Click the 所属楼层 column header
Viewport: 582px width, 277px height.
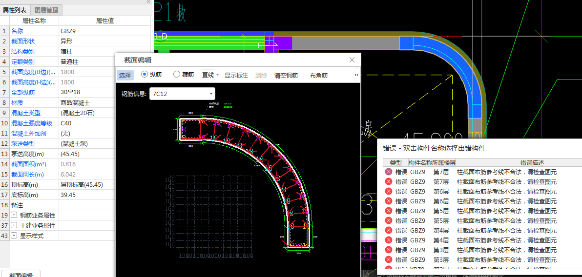click(x=445, y=162)
